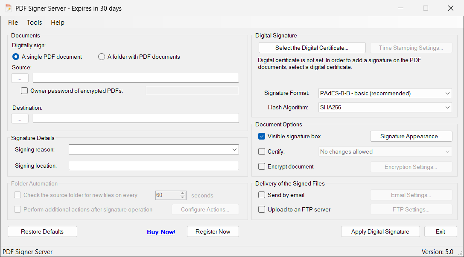Click the PDF Signer Server title bar icon
This screenshot has height=257, width=464.
[x=8, y=8]
